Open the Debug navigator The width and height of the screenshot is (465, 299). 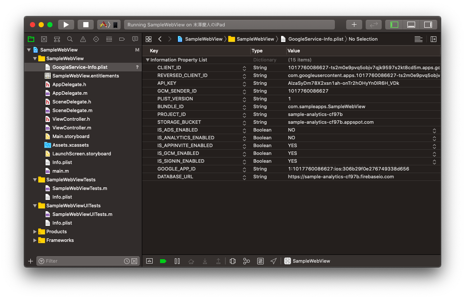pyautogui.click(x=109, y=39)
